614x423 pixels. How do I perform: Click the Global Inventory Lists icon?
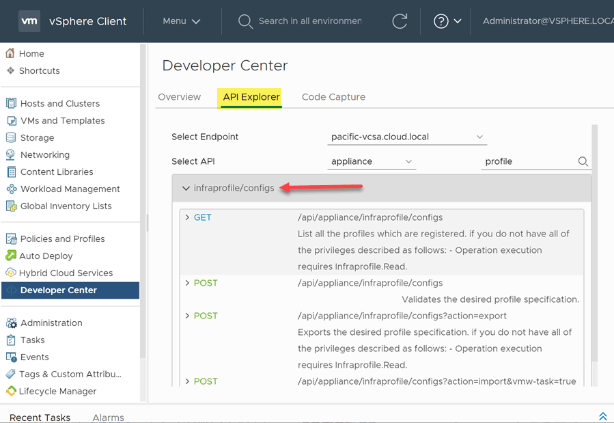coord(12,206)
